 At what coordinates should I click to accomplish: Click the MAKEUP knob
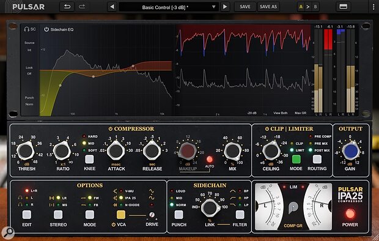click(x=188, y=151)
